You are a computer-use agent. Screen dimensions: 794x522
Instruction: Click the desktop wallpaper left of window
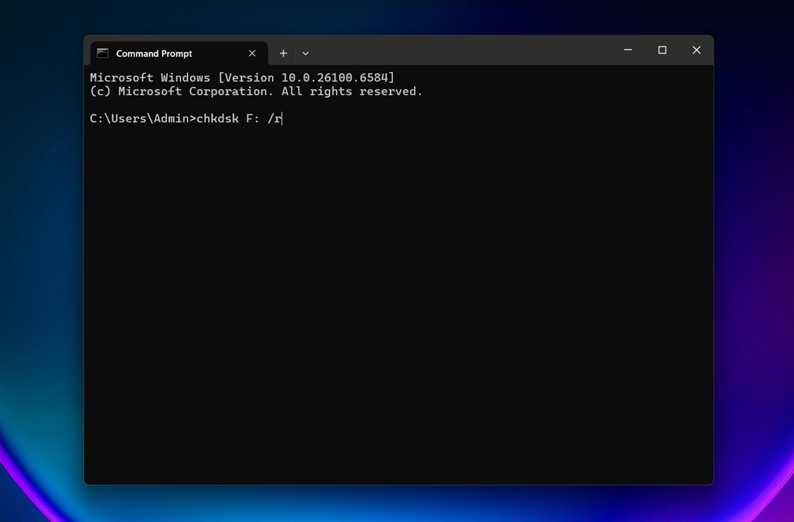click(x=40, y=249)
